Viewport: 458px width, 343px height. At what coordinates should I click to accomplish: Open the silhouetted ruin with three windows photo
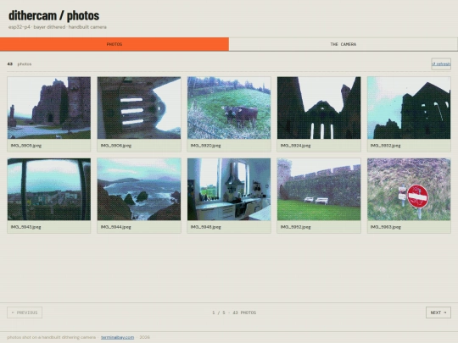pyautogui.click(x=319, y=108)
